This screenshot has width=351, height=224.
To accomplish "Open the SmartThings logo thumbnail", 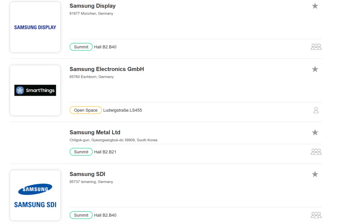I will 35,91.
